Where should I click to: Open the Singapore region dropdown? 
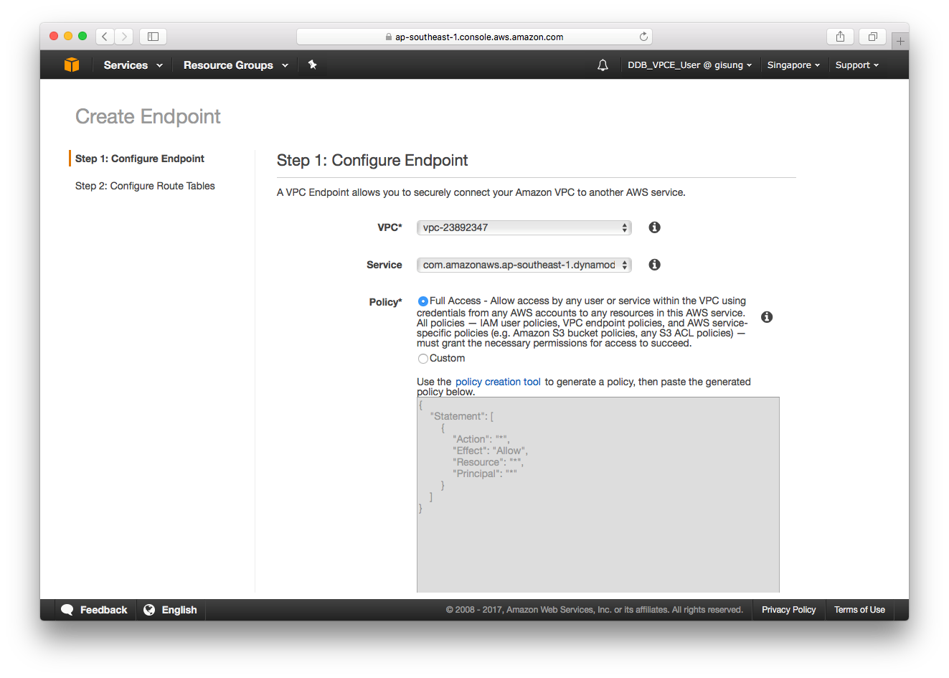click(x=793, y=65)
